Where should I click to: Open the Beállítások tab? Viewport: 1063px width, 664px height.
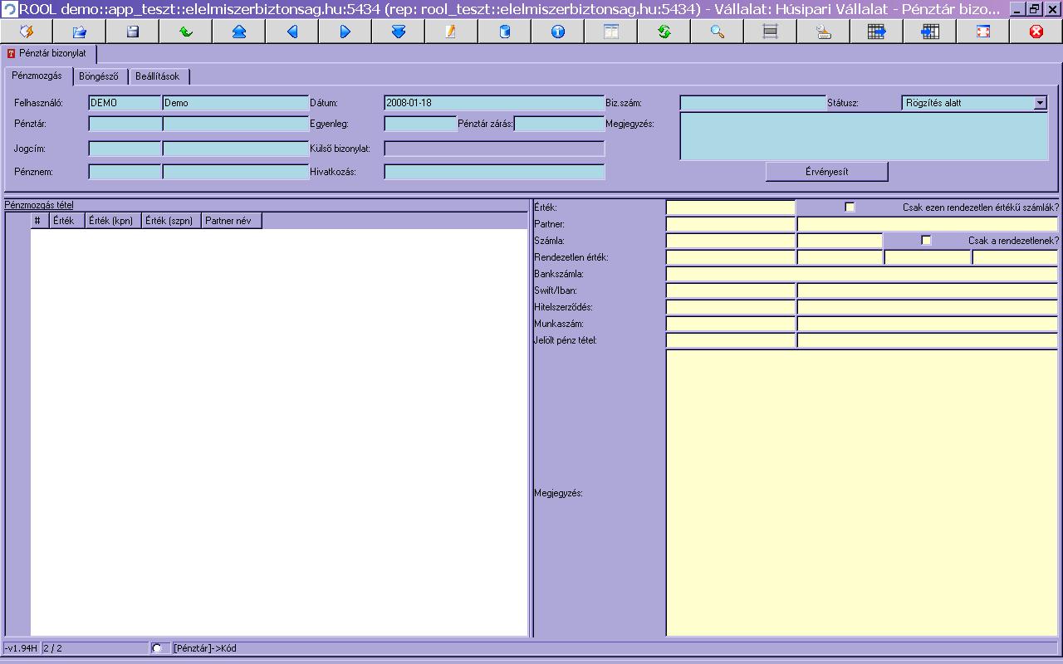[x=158, y=76]
